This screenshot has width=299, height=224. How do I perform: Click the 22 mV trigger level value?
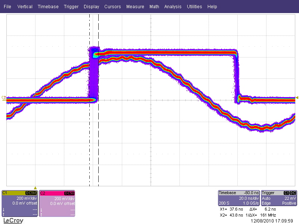pos(290,198)
